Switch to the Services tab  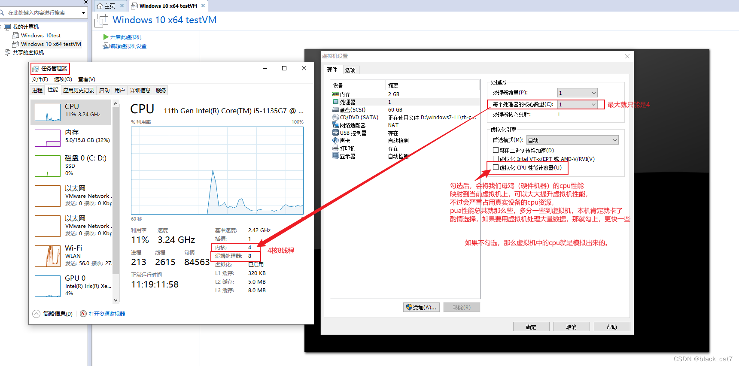click(161, 90)
